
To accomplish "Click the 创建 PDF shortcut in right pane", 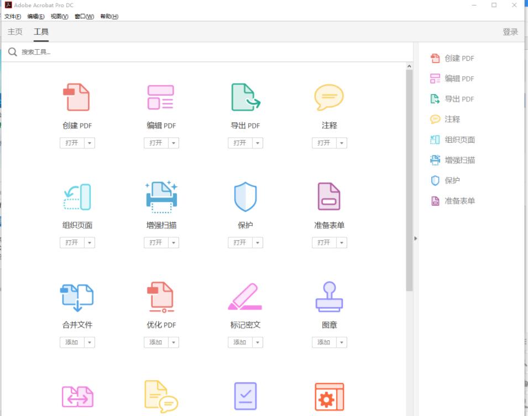I will [452, 58].
